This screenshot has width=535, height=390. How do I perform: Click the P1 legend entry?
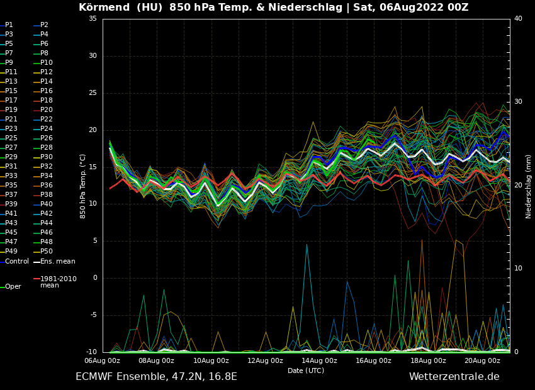[x=9, y=25]
